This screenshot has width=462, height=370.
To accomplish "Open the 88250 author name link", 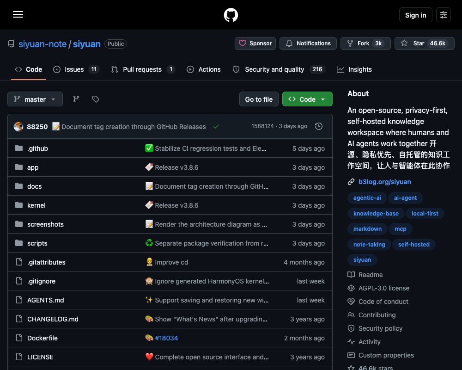I will tap(37, 127).
